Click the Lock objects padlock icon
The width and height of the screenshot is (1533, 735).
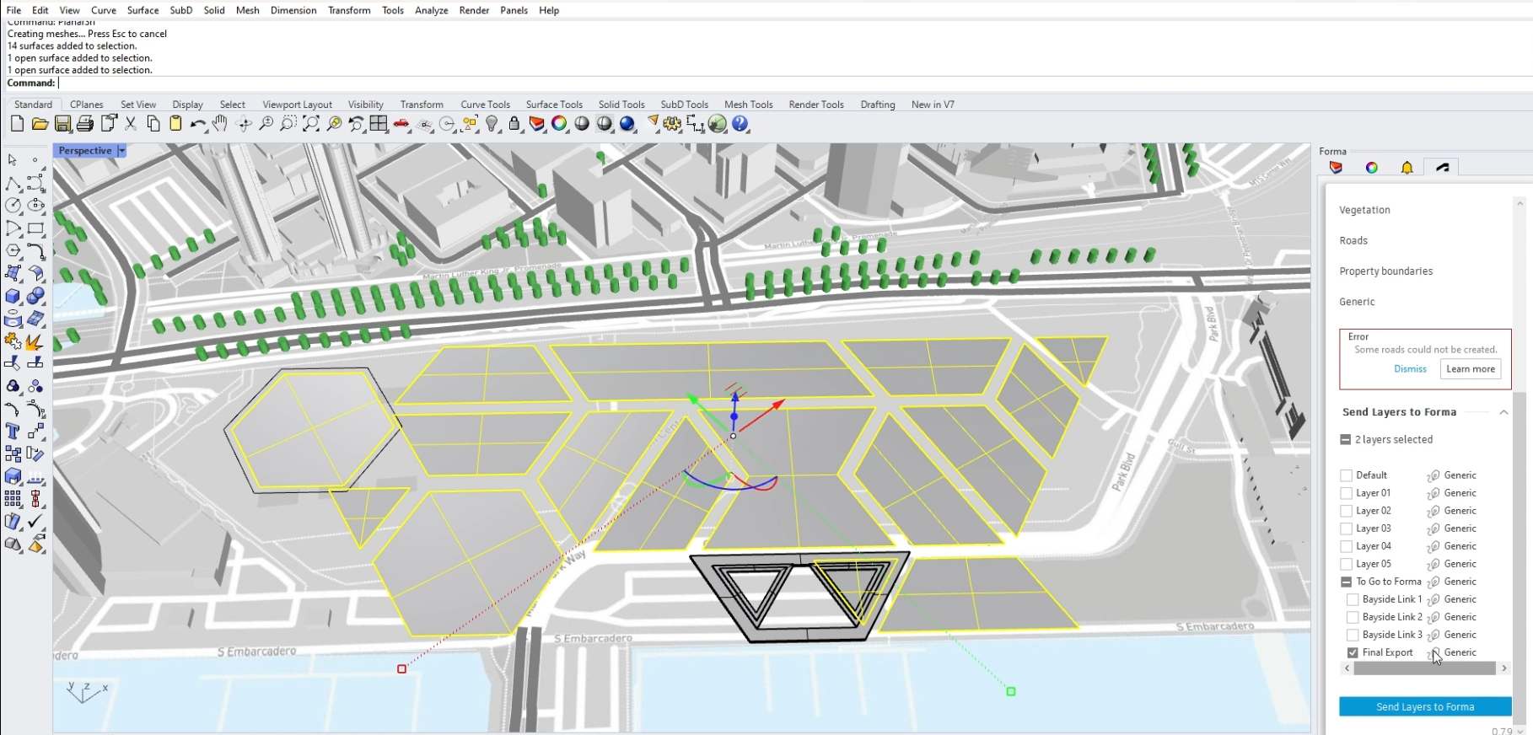tap(514, 124)
